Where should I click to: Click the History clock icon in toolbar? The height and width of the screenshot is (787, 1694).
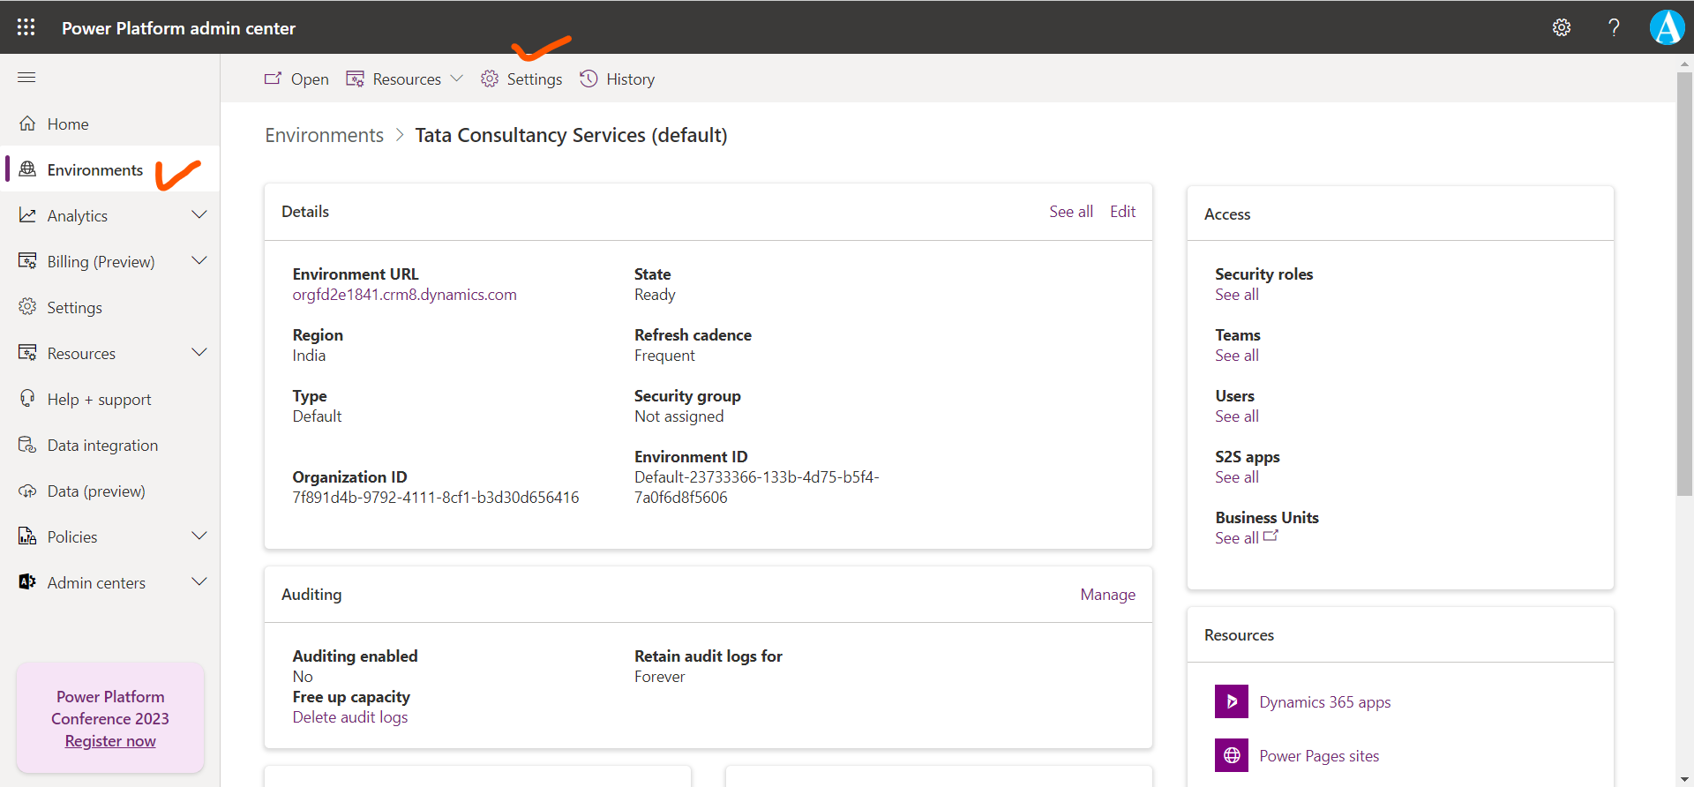coord(588,79)
